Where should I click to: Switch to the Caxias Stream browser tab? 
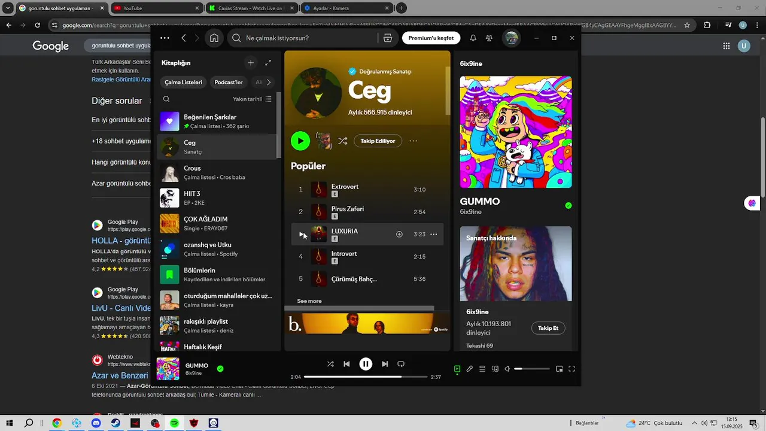tap(251, 8)
